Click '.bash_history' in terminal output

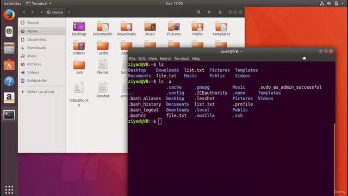point(145,104)
